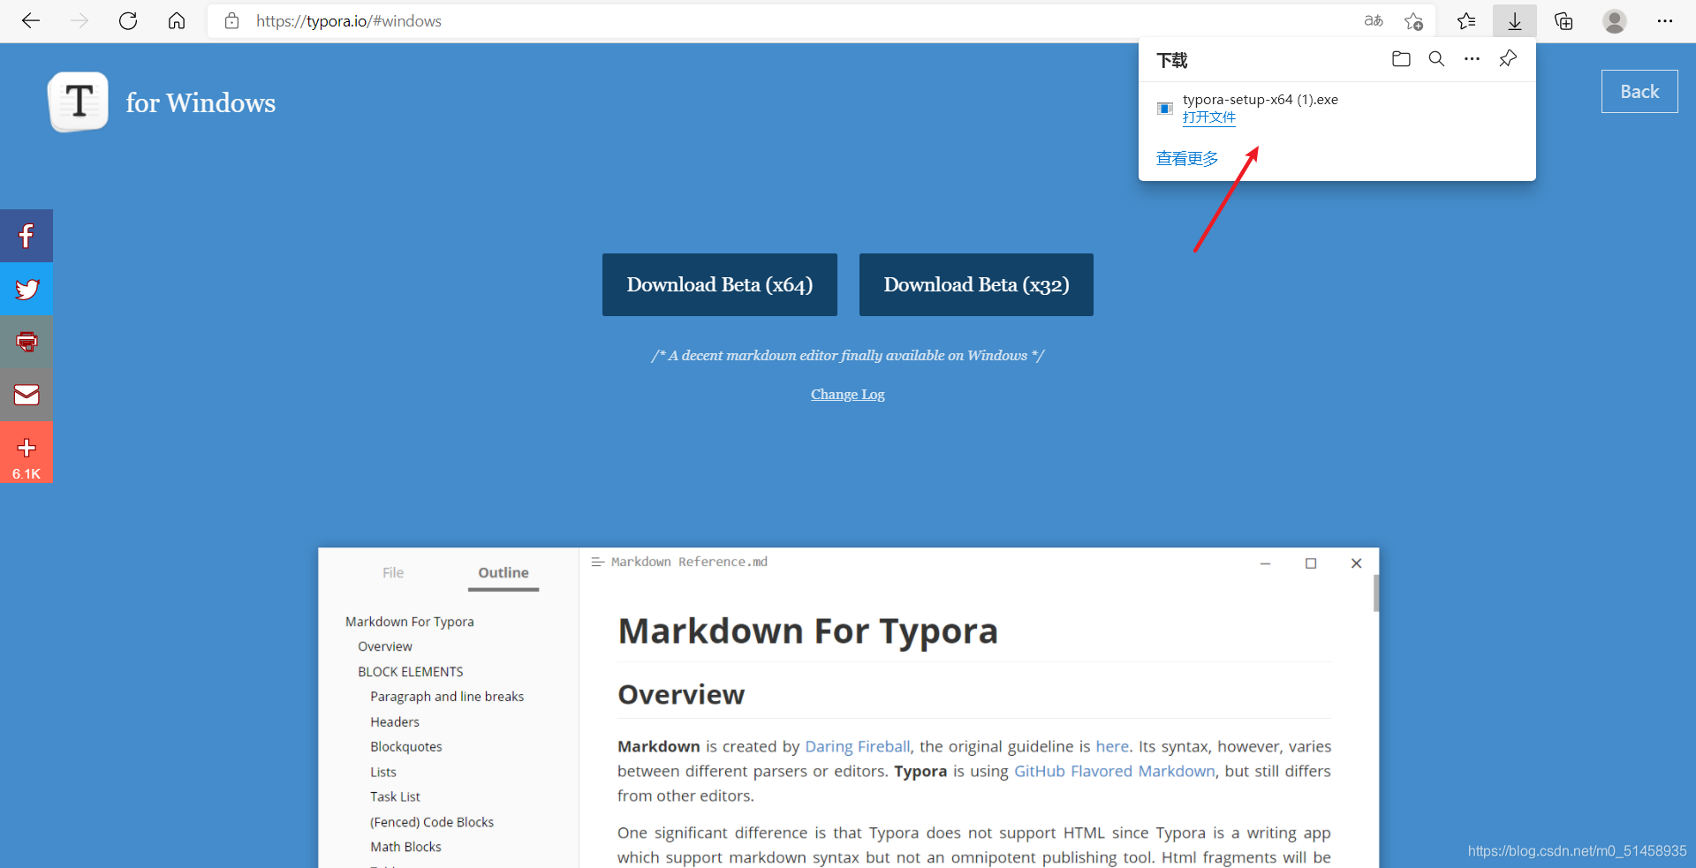
Task: Click sidebar toggle icon beside Markdown Reference.md
Action: (x=598, y=562)
